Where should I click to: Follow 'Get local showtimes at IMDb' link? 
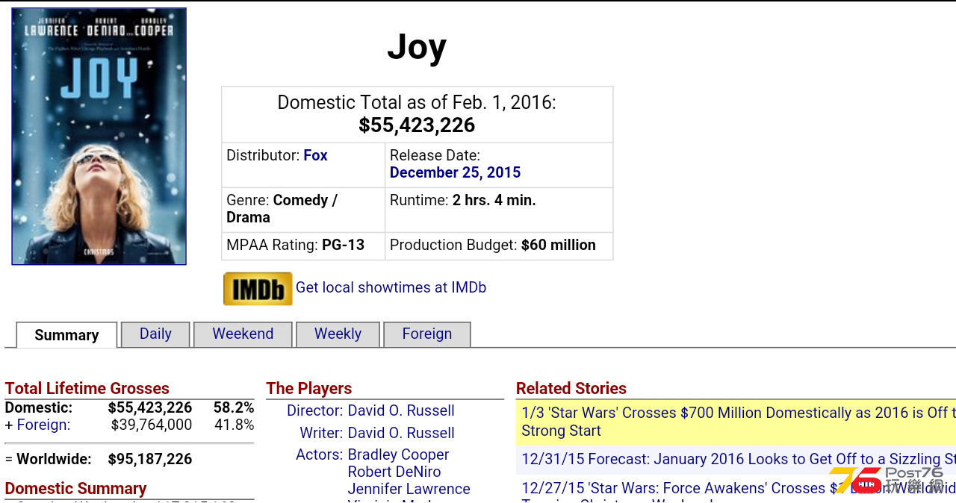(x=391, y=287)
